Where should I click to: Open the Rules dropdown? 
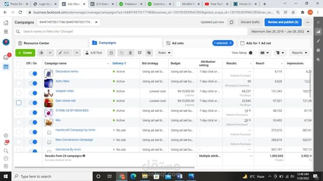[x=164, y=53]
